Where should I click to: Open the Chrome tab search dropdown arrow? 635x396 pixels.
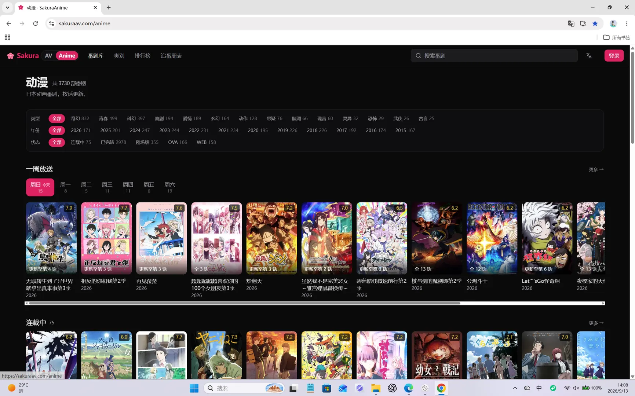7,7
